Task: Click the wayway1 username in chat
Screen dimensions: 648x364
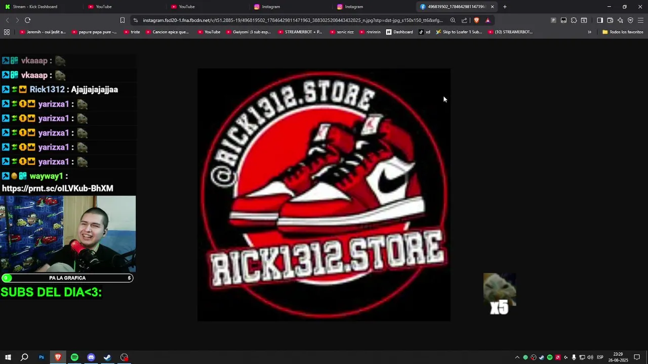Action: (46, 176)
